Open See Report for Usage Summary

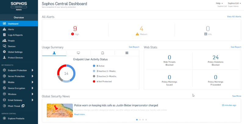pos(134,47)
